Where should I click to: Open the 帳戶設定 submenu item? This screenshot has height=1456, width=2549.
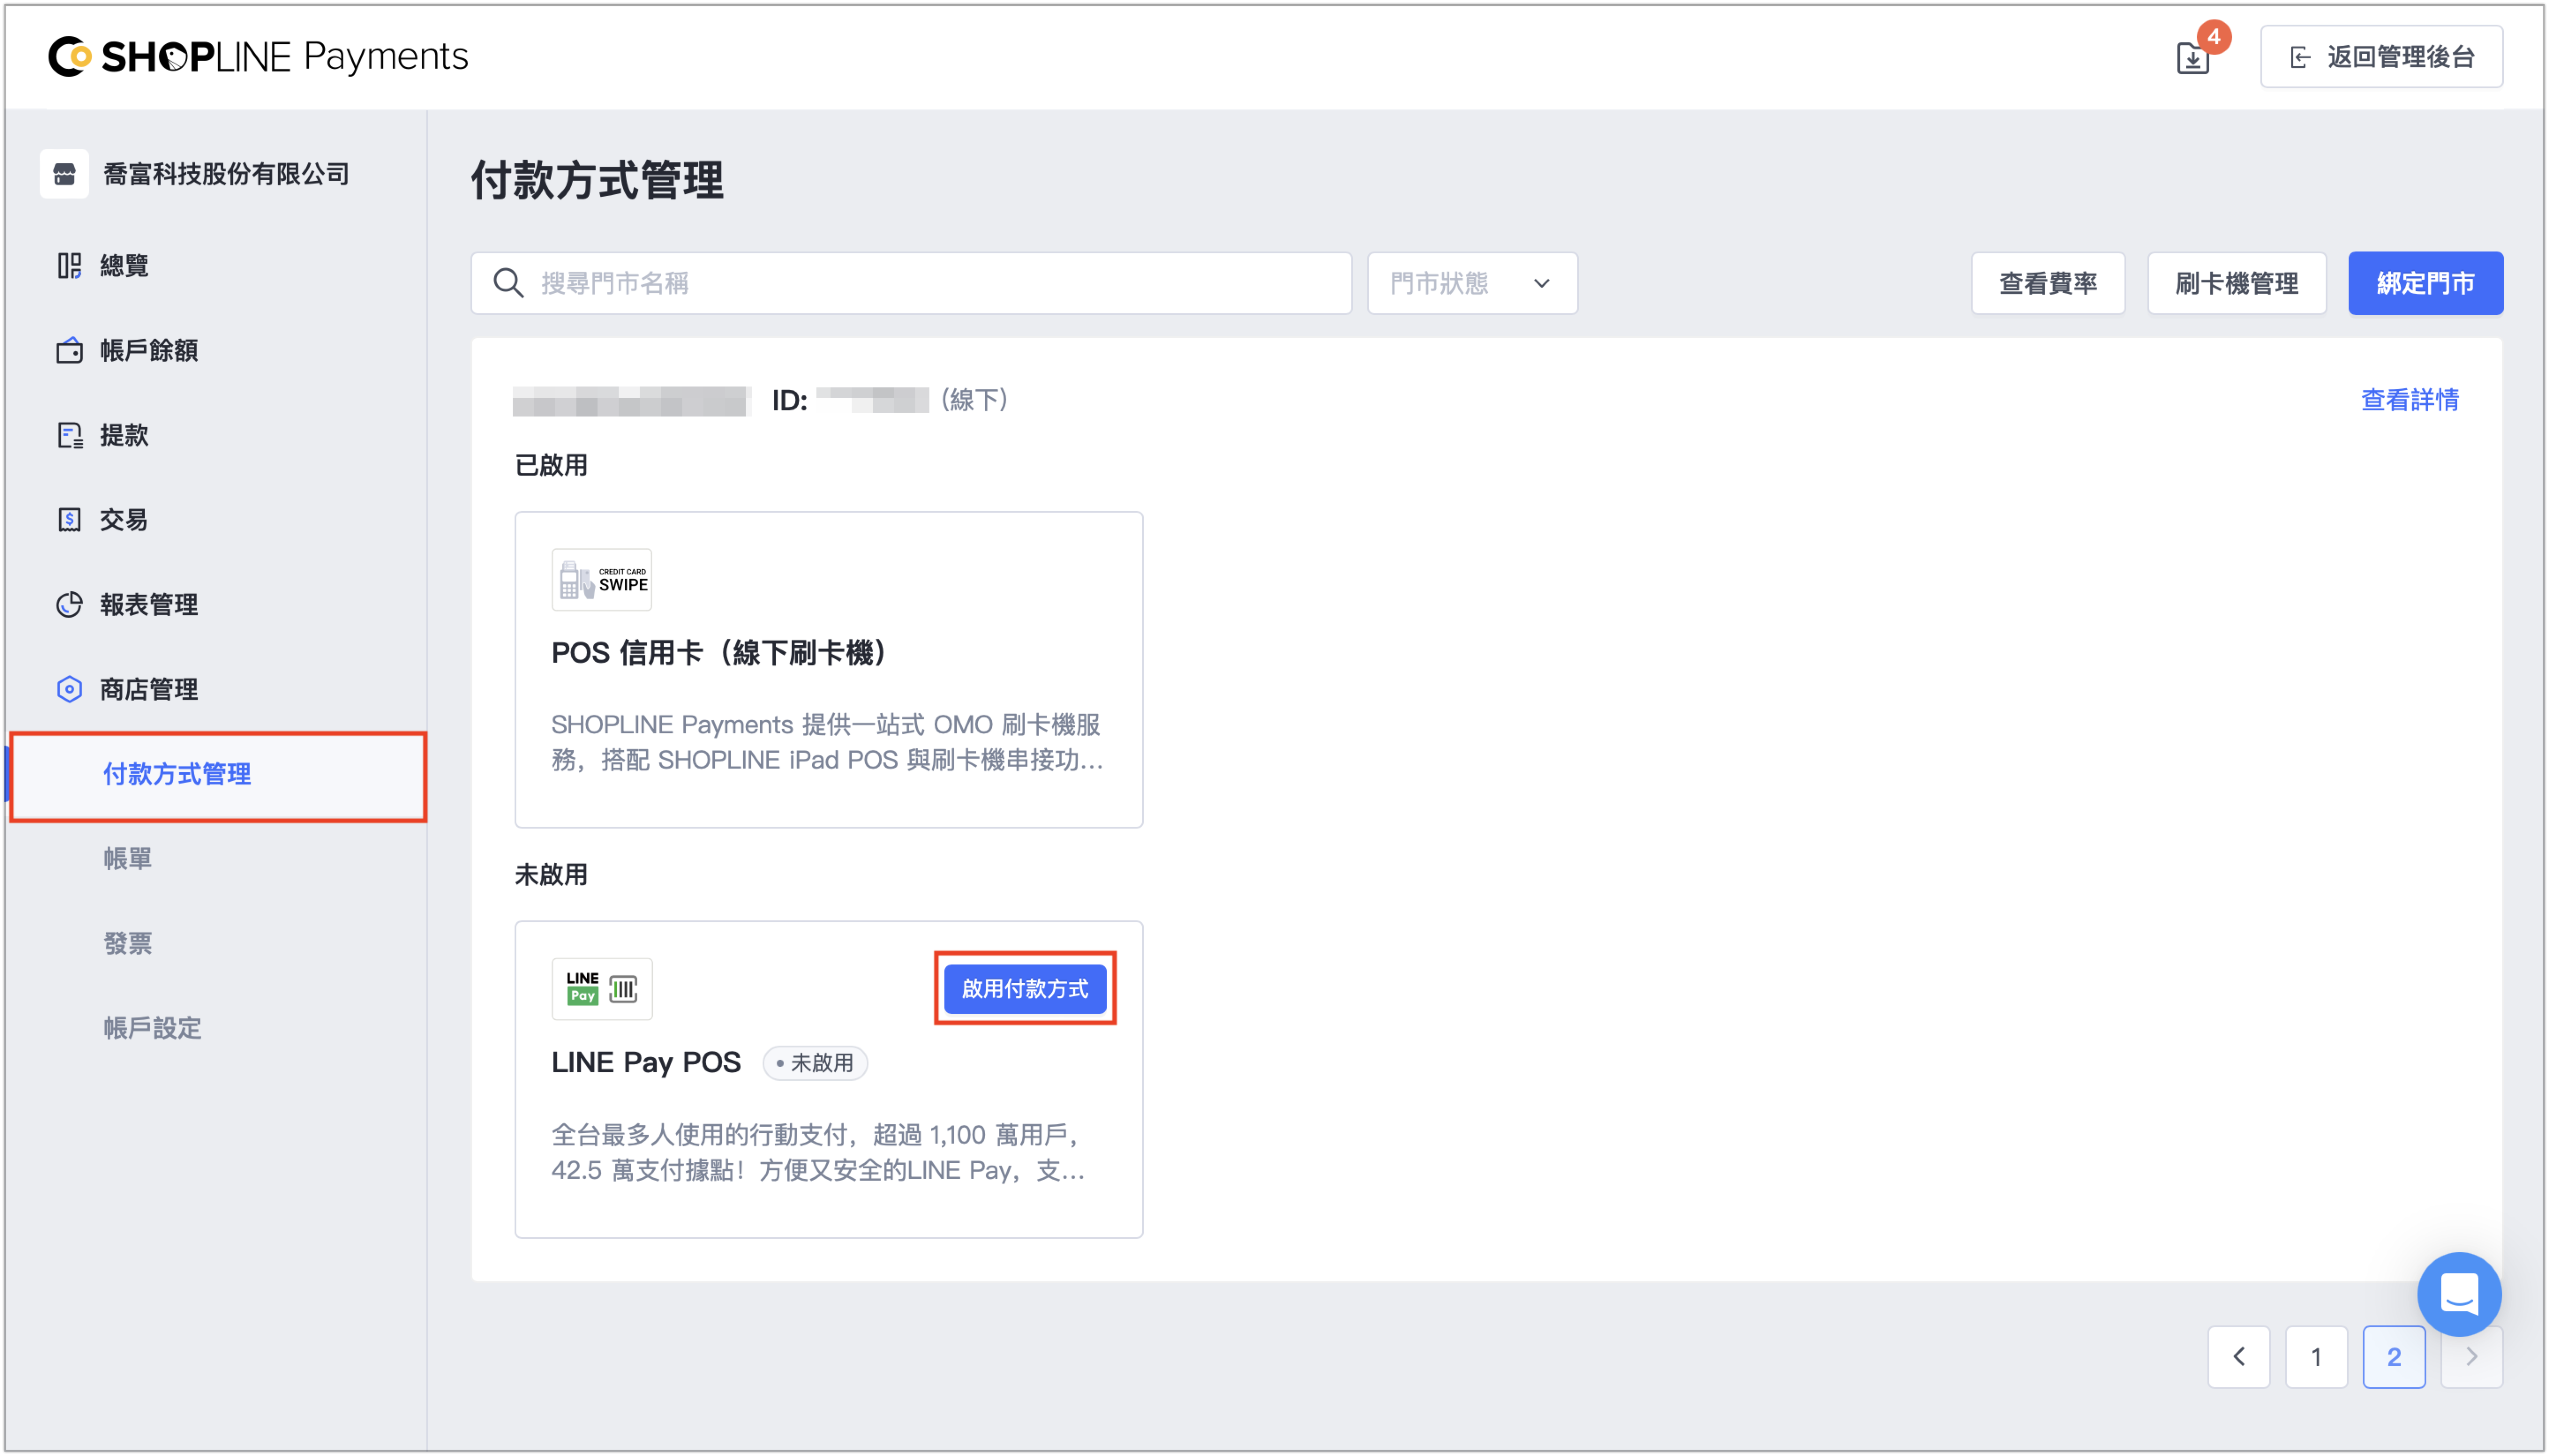[153, 1028]
